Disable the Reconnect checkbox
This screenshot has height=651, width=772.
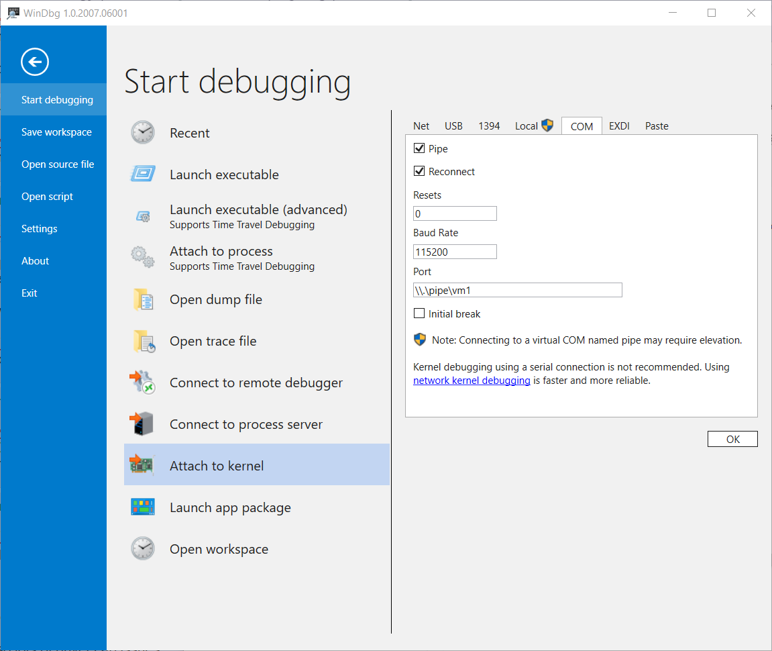[419, 171]
